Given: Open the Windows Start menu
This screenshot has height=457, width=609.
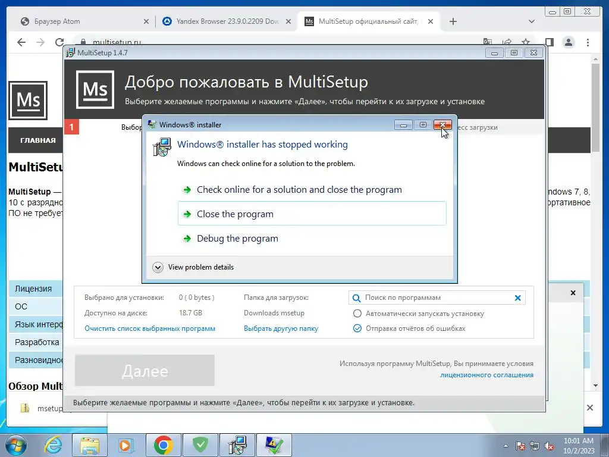Looking at the screenshot, I should pyautogui.click(x=16, y=445).
